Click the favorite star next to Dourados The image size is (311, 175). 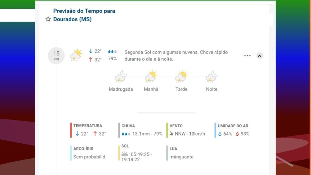point(48,19)
